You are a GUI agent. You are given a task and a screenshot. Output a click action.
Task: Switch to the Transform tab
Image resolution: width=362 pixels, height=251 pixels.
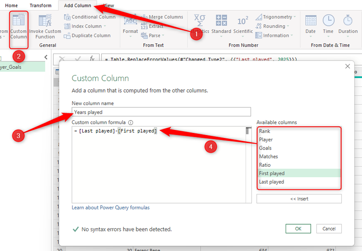pyautogui.click(x=40, y=6)
